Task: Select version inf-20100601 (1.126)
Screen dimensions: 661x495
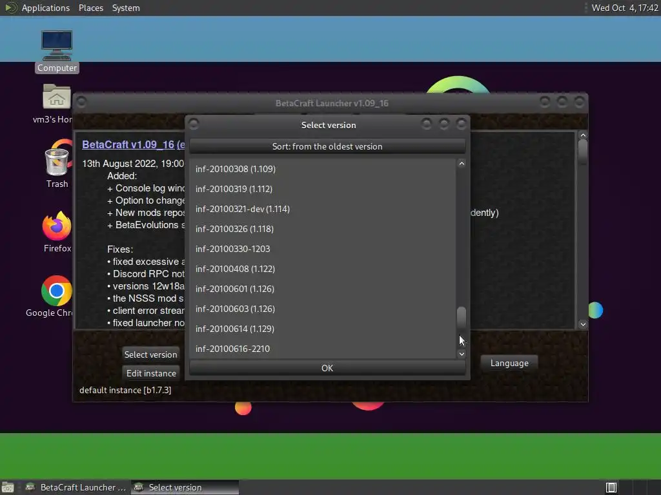Action: (323, 289)
